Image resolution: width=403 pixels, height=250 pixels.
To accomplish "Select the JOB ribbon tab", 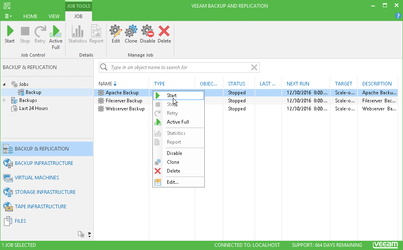I will (78, 16).
